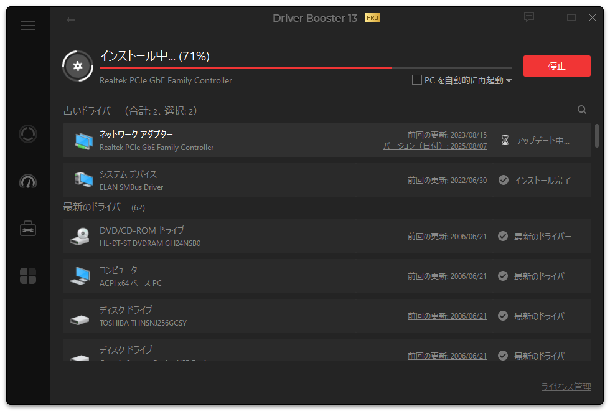Viewport: 610px width, 411px height.
Task: Open the Action Center grid icon in the sidebar
Action: pyautogui.click(x=28, y=276)
